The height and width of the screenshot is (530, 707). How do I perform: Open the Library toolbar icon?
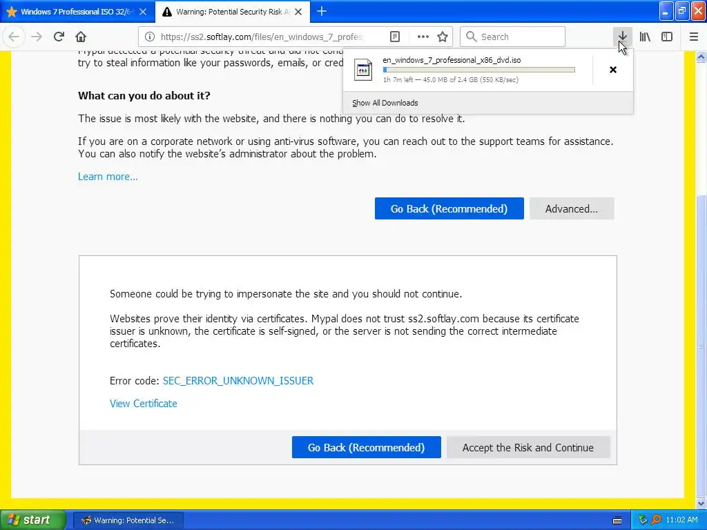[645, 37]
